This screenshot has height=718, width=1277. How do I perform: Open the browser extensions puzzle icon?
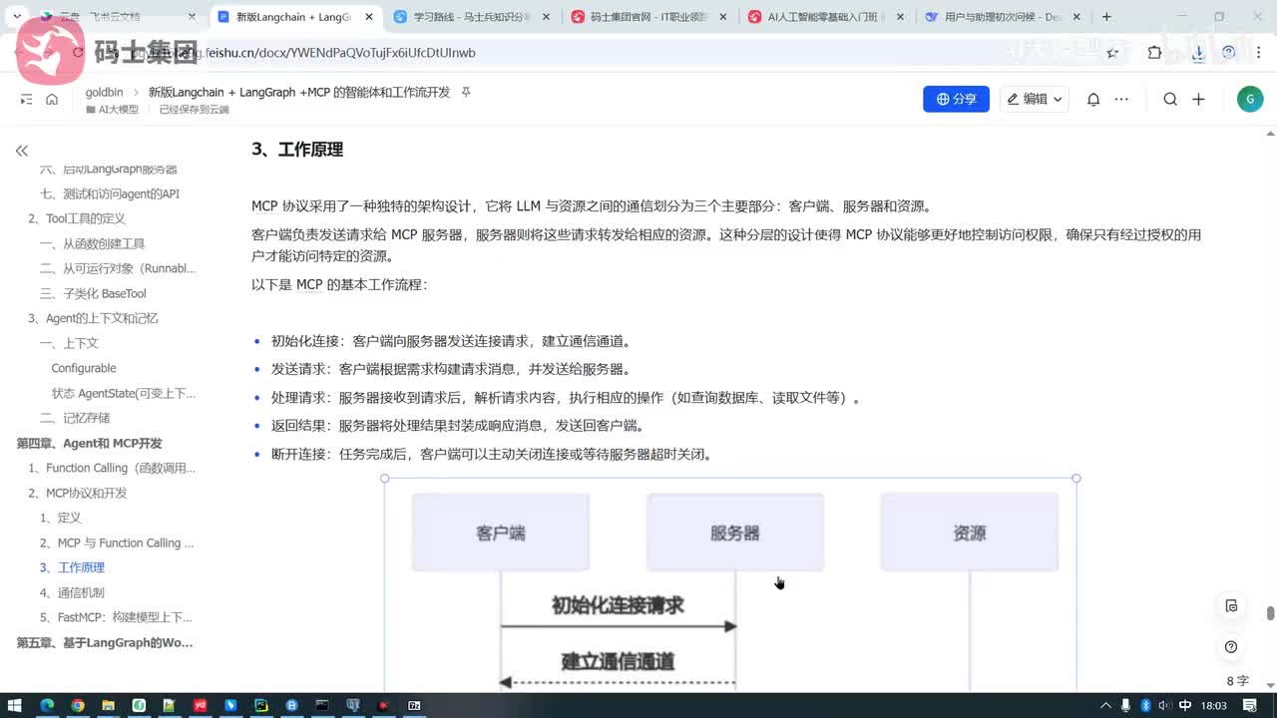(x=1154, y=53)
